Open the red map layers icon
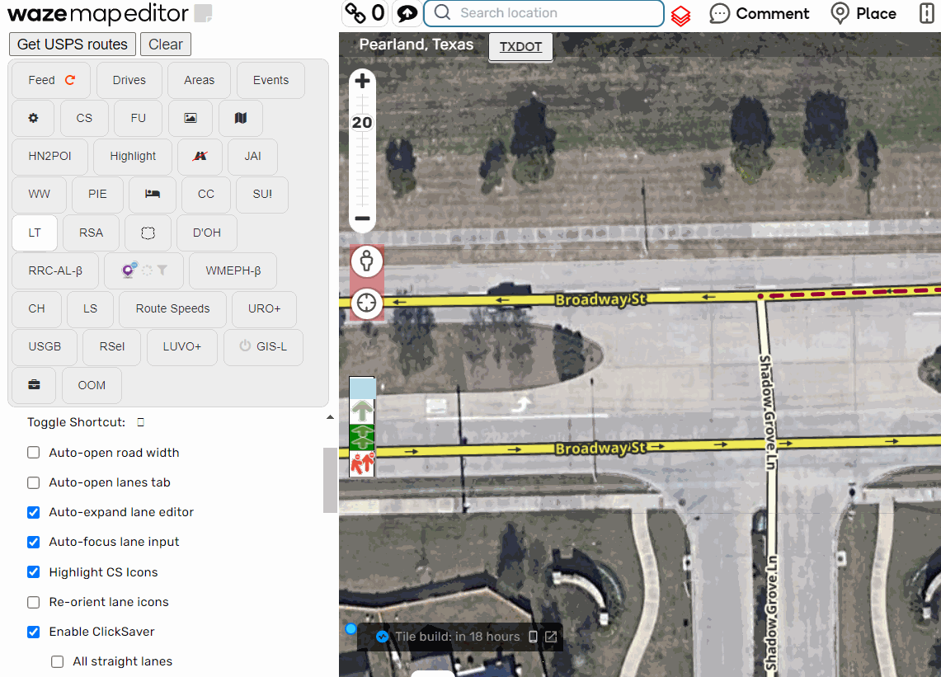 tap(680, 15)
